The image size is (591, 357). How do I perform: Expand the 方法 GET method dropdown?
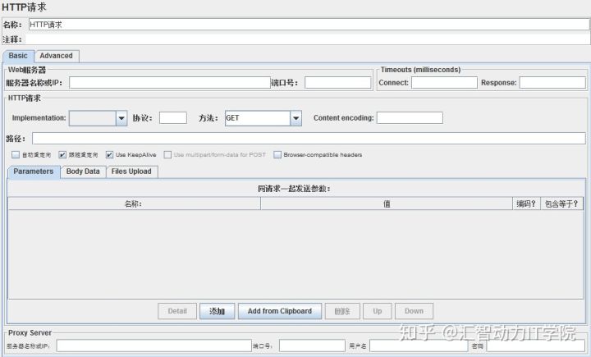click(295, 118)
